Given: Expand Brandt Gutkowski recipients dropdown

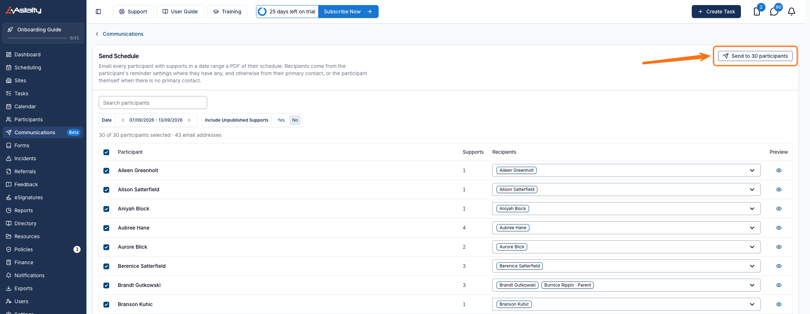Looking at the screenshot, I should tap(752, 285).
